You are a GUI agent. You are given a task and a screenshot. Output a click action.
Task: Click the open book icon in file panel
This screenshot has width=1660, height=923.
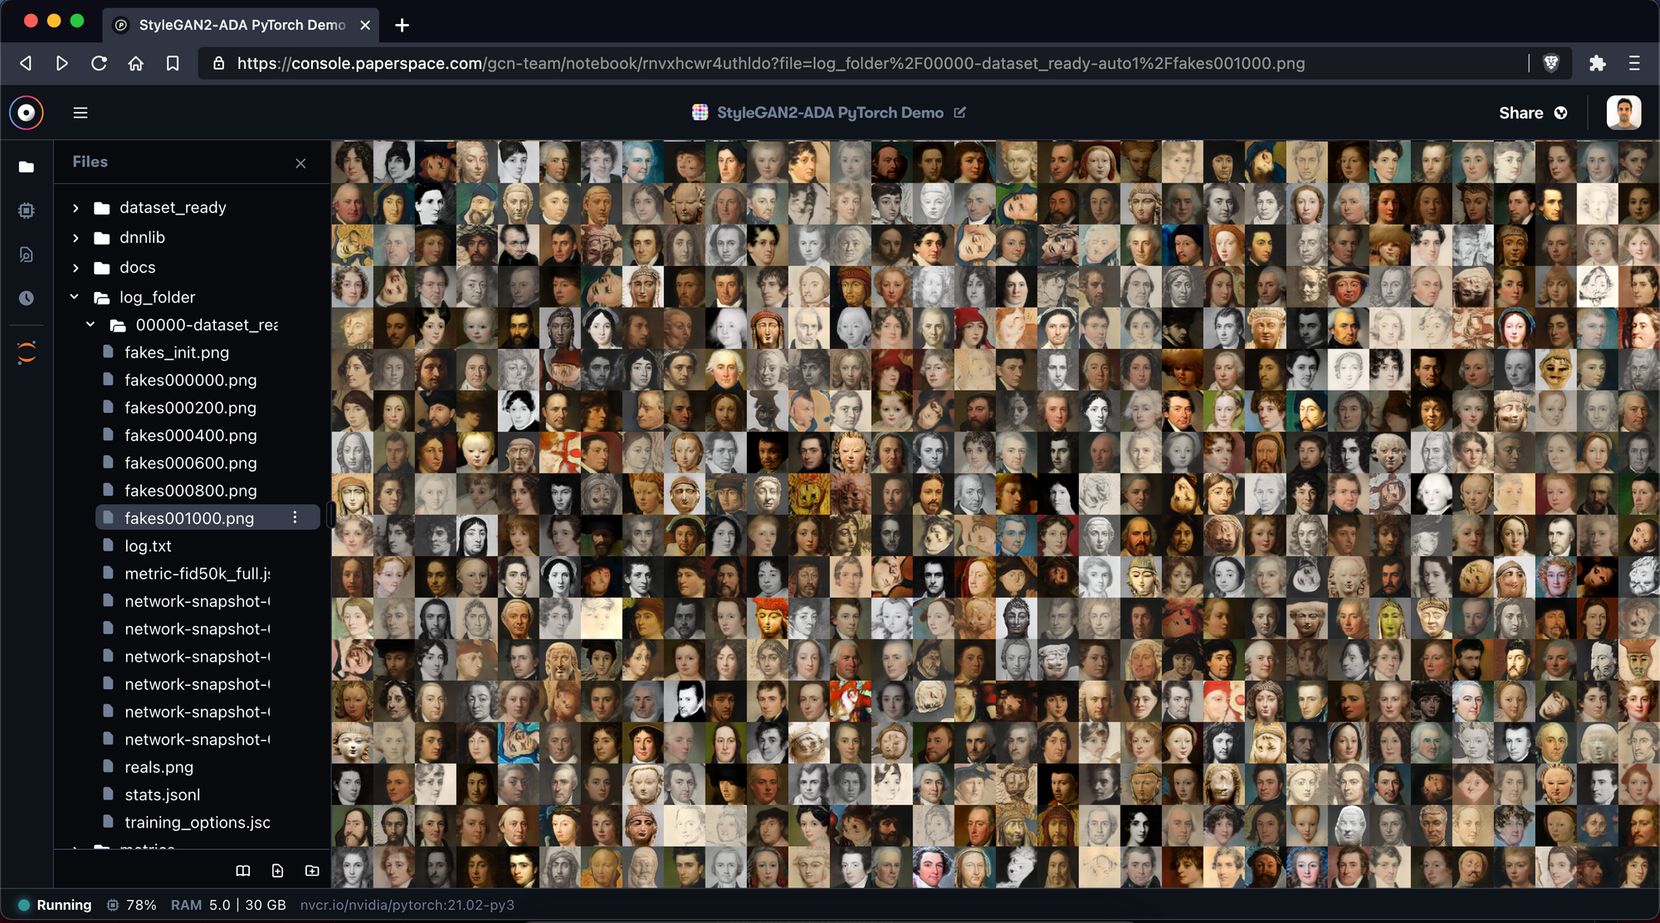242,870
